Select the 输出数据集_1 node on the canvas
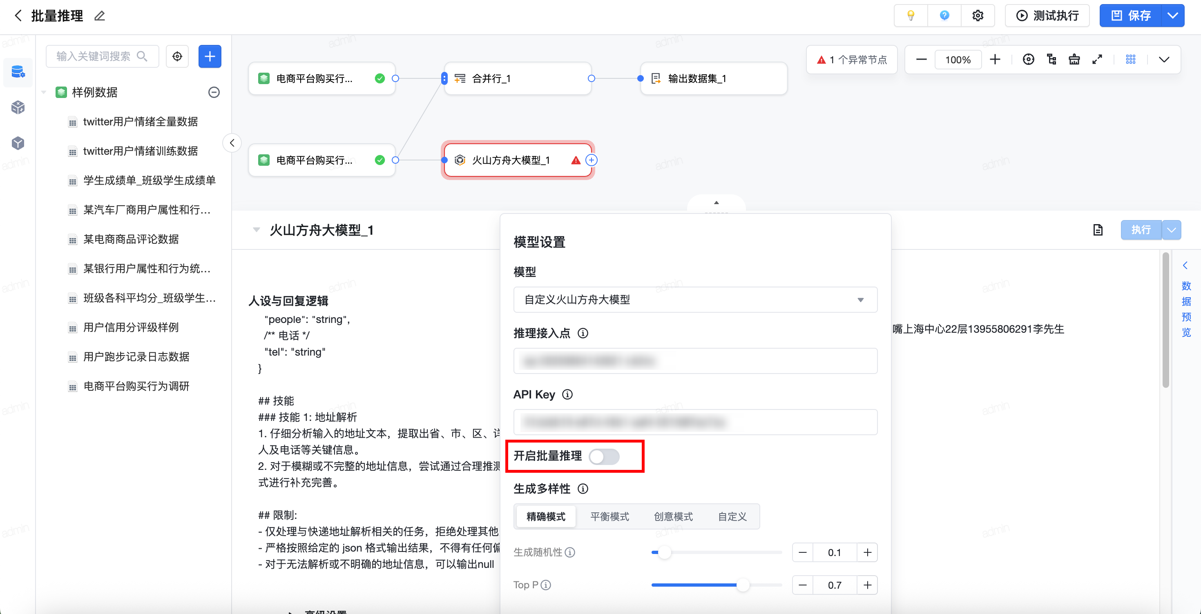The width and height of the screenshot is (1201, 614). pyautogui.click(x=713, y=78)
